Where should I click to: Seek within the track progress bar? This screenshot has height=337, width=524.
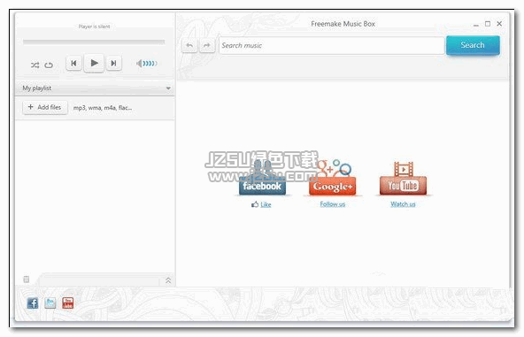pos(94,42)
